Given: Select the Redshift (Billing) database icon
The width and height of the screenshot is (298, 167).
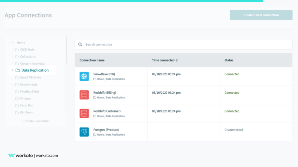Looking at the screenshot, I should coord(84,95).
